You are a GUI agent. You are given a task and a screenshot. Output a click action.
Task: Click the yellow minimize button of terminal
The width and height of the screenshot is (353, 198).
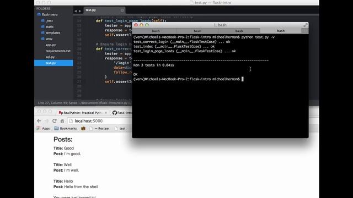[x=141, y=25]
